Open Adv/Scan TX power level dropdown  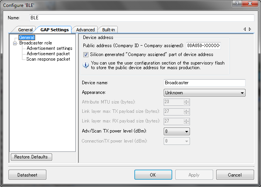[176, 131]
